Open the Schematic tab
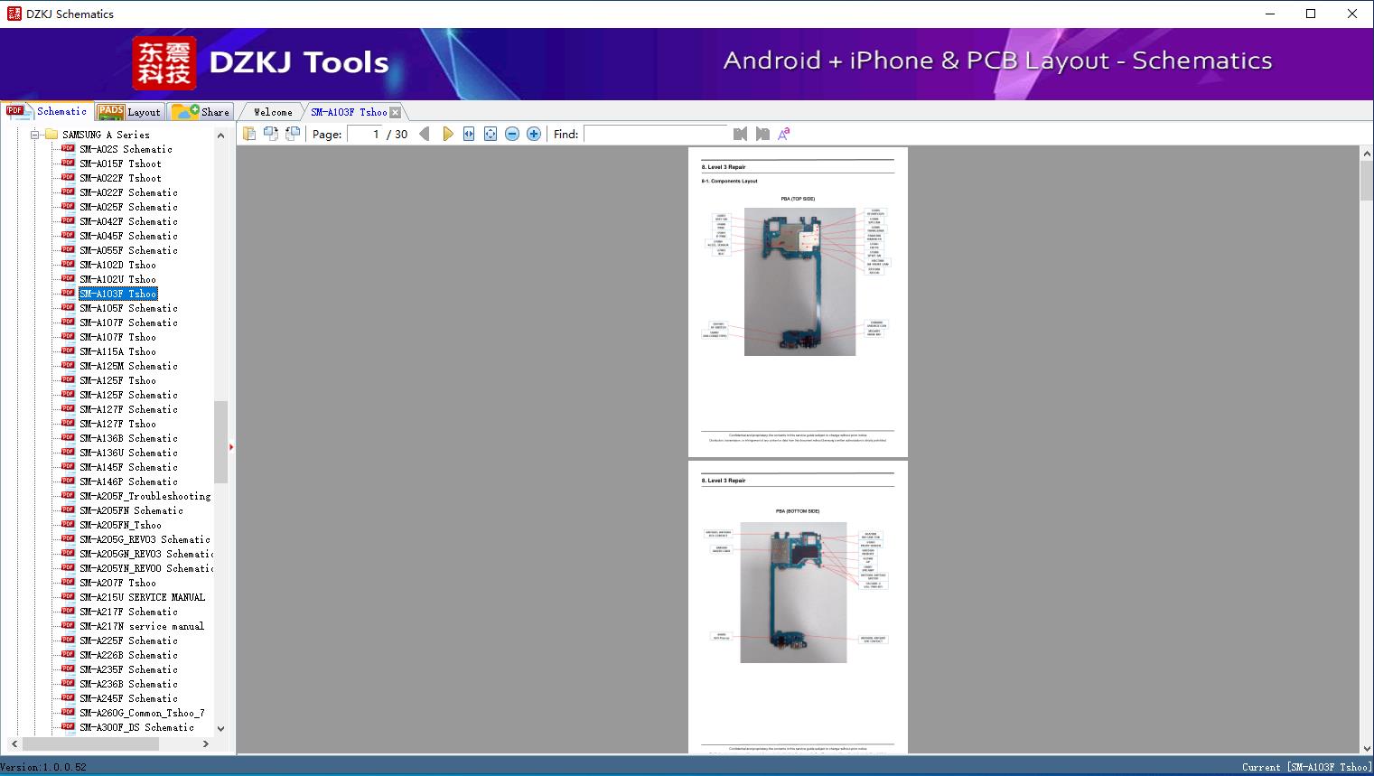 pyautogui.click(x=47, y=111)
